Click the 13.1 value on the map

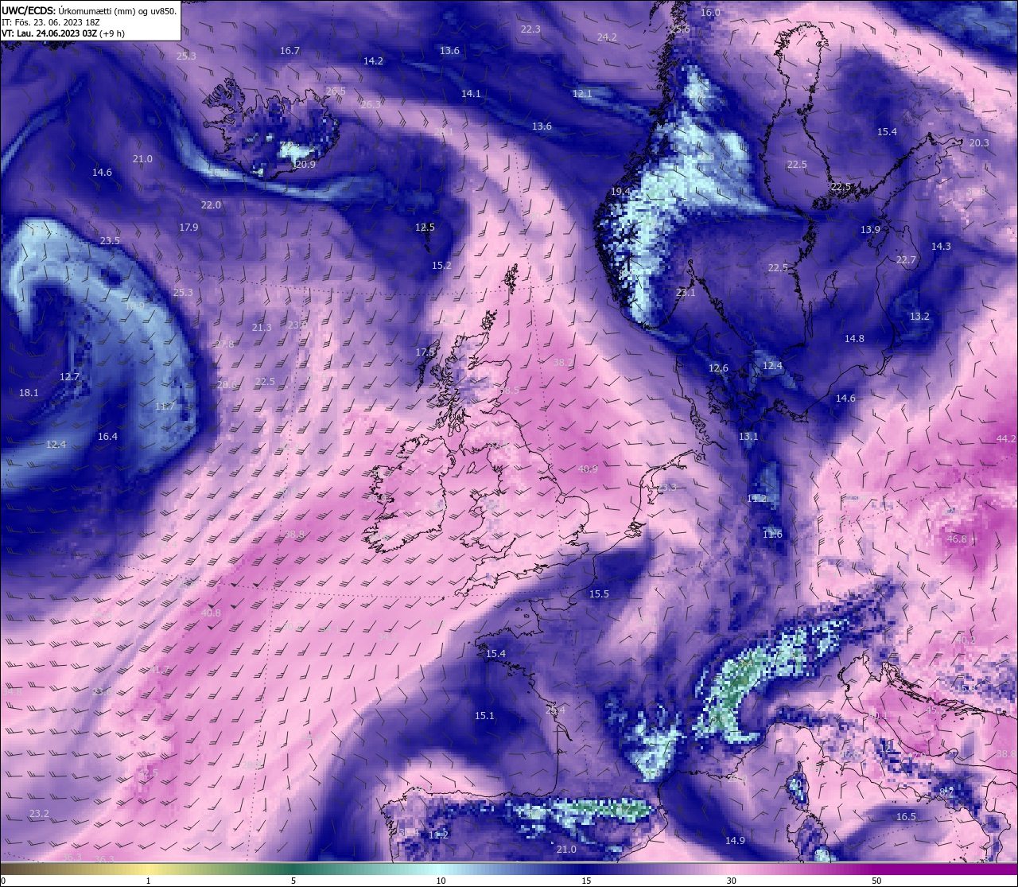[748, 437]
